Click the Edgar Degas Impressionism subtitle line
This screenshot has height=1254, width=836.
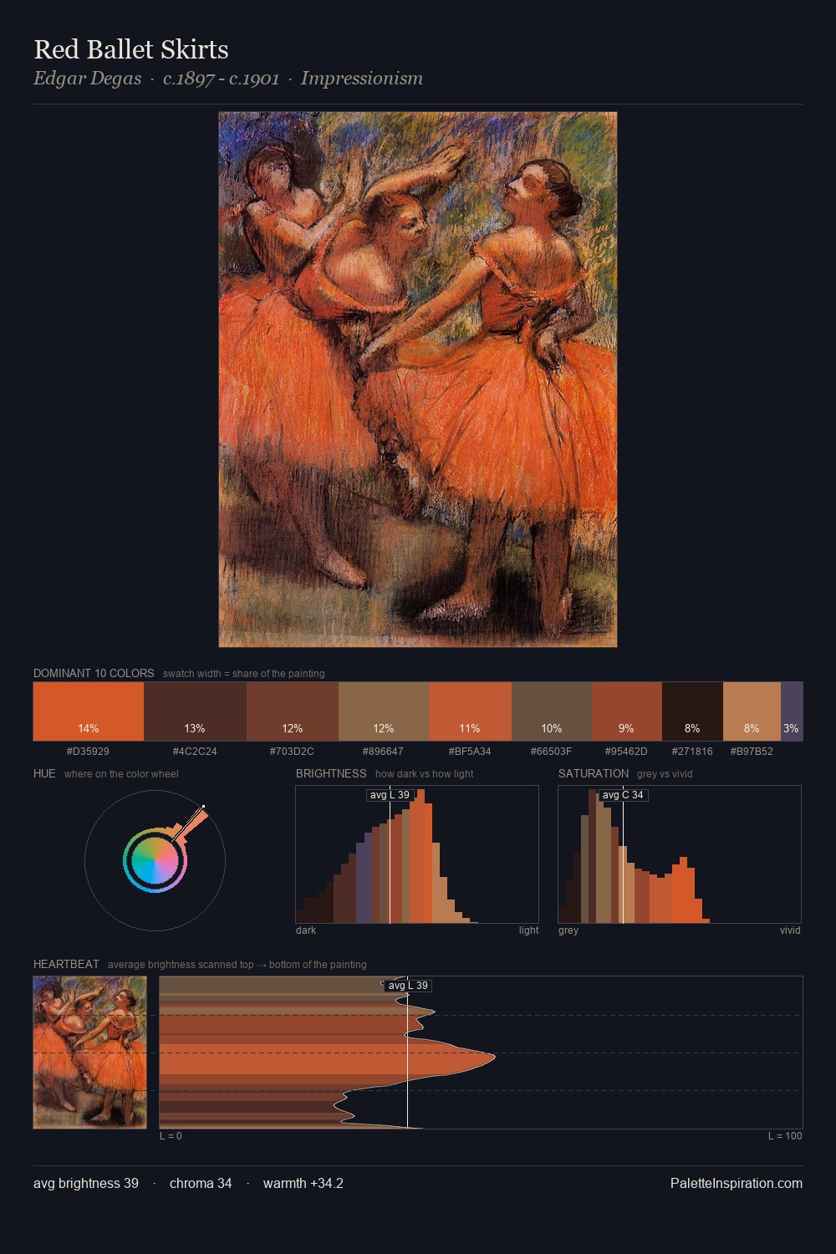(x=228, y=79)
